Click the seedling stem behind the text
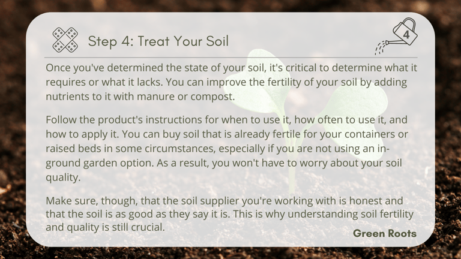 point(291,164)
